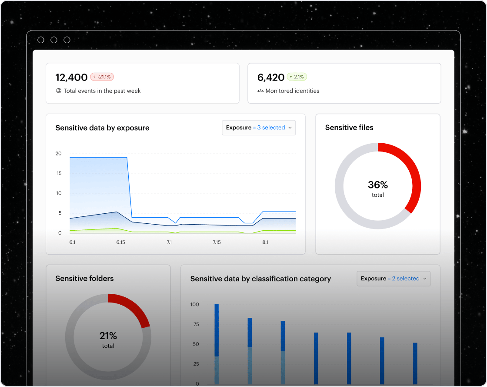The width and height of the screenshot is (487, 387).
Task: Click the tallest bar in the classification chart
Action: click(x=217, y=344)
